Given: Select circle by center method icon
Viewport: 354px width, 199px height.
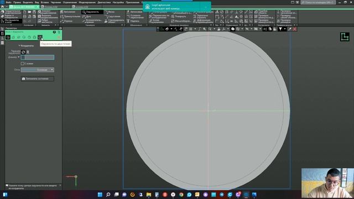Looking at the screenshot, I should (x=8, y=37).
